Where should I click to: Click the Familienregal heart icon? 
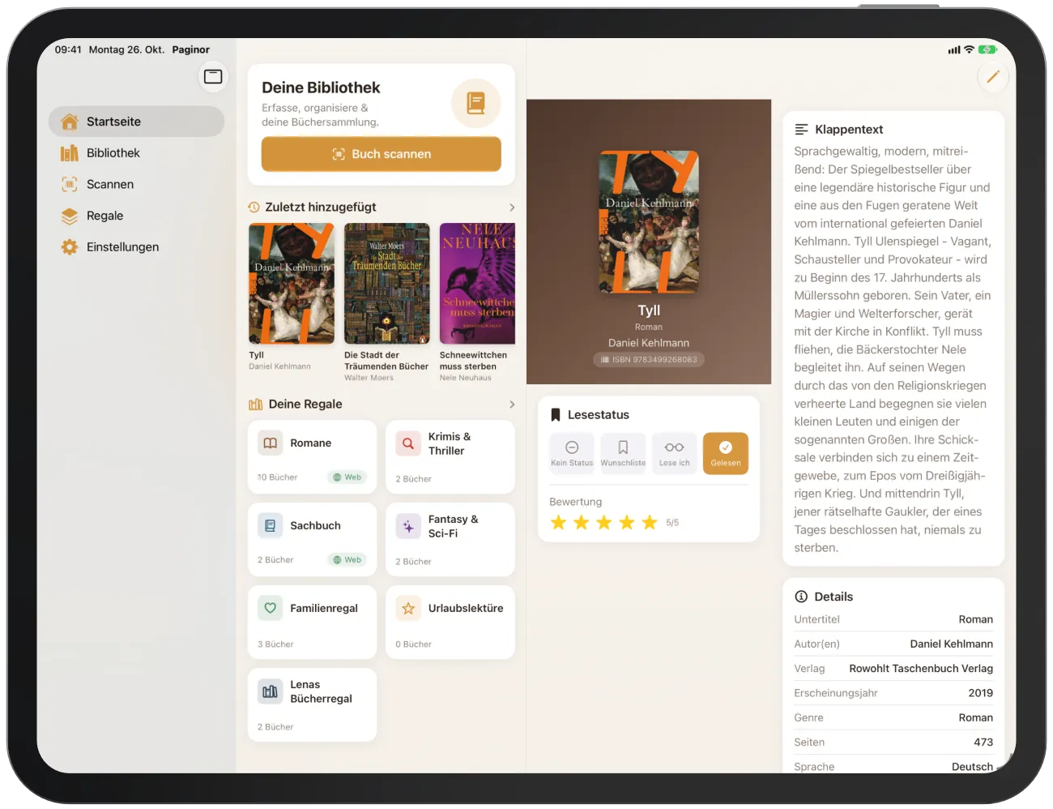click(x=270, y=609)
